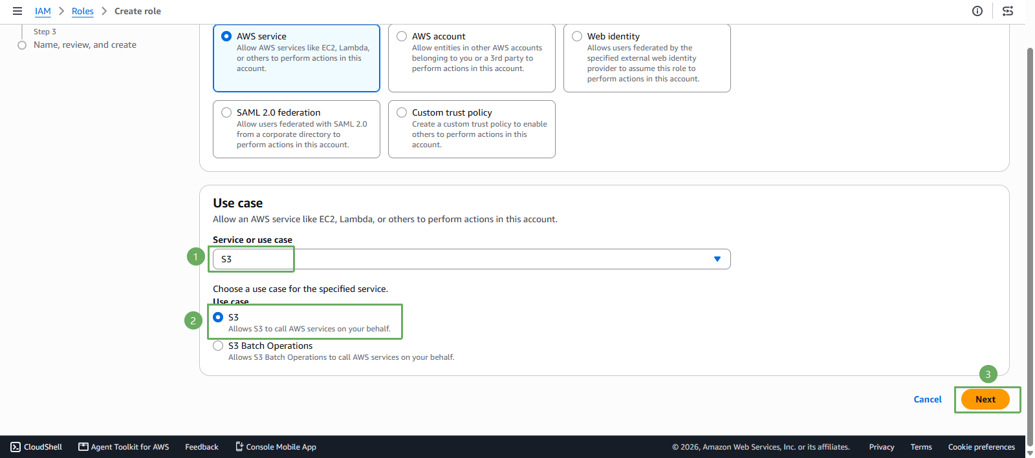This screenshot has width=1035, height=458.
Task: Expand the Service or use case dropdown arrow
Action: [x=717, y=259]
